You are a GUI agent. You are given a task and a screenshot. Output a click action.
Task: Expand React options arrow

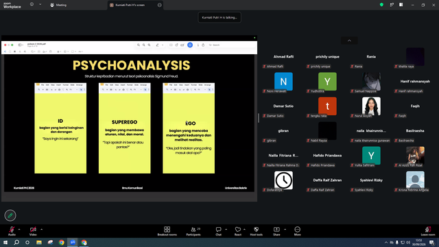[244, 229]
